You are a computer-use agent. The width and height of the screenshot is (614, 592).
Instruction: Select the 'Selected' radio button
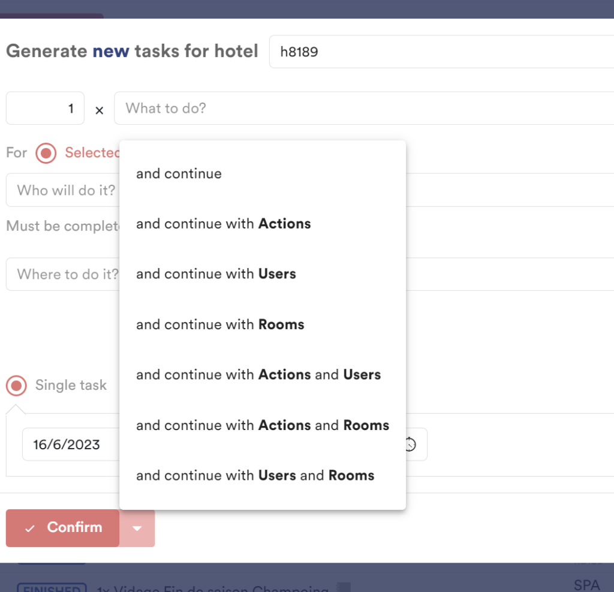point(46,153)
